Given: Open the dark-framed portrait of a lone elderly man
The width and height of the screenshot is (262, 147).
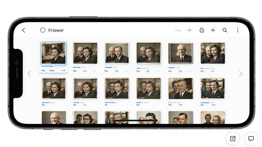Looking at the screenshot, I should pos(181,53).
